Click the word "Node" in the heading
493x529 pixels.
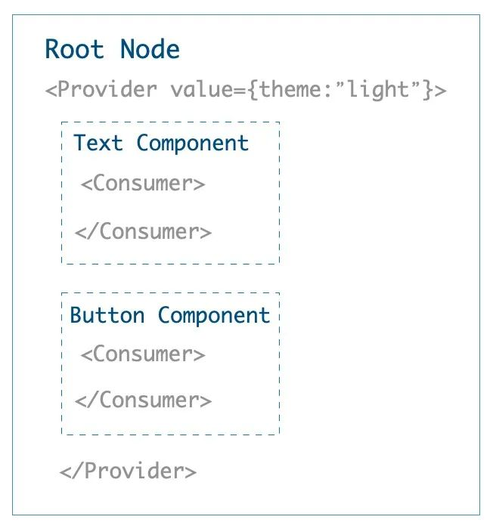point(150,50)
